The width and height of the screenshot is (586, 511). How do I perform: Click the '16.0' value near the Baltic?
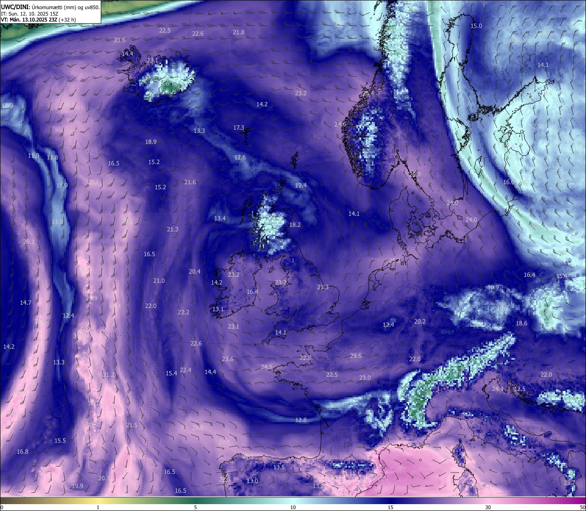(509, 182)
